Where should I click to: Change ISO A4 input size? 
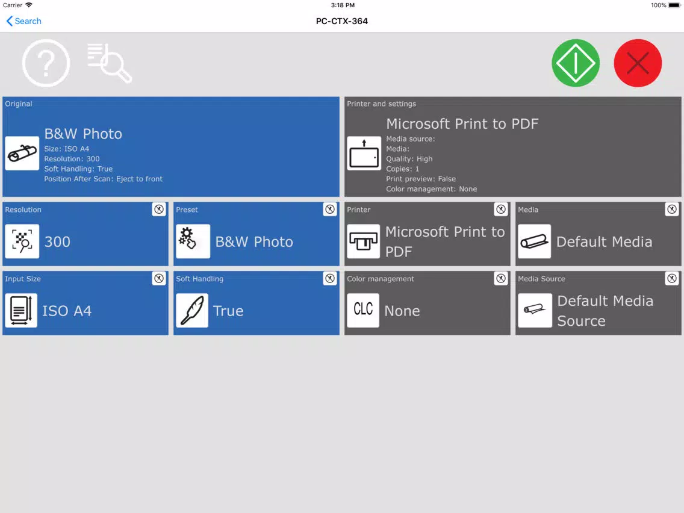(67, 311)
